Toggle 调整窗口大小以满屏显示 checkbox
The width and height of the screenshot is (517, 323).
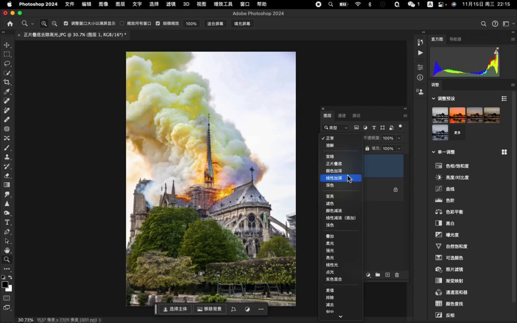pos(66,23)
